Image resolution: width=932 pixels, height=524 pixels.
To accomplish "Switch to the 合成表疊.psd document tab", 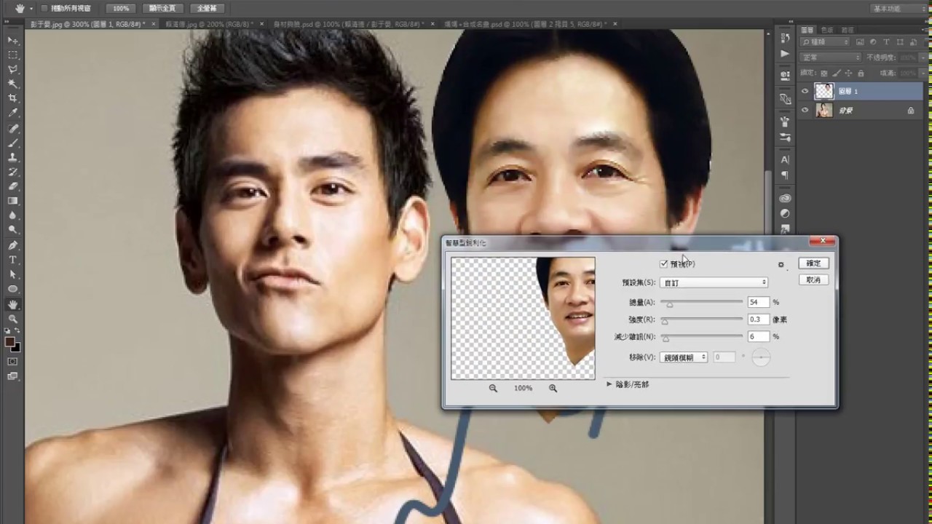I will 530,24.
